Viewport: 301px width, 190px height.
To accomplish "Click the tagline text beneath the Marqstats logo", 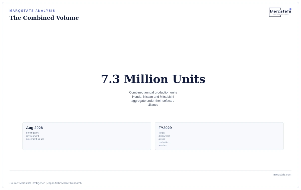I will (x=281, y=14).
